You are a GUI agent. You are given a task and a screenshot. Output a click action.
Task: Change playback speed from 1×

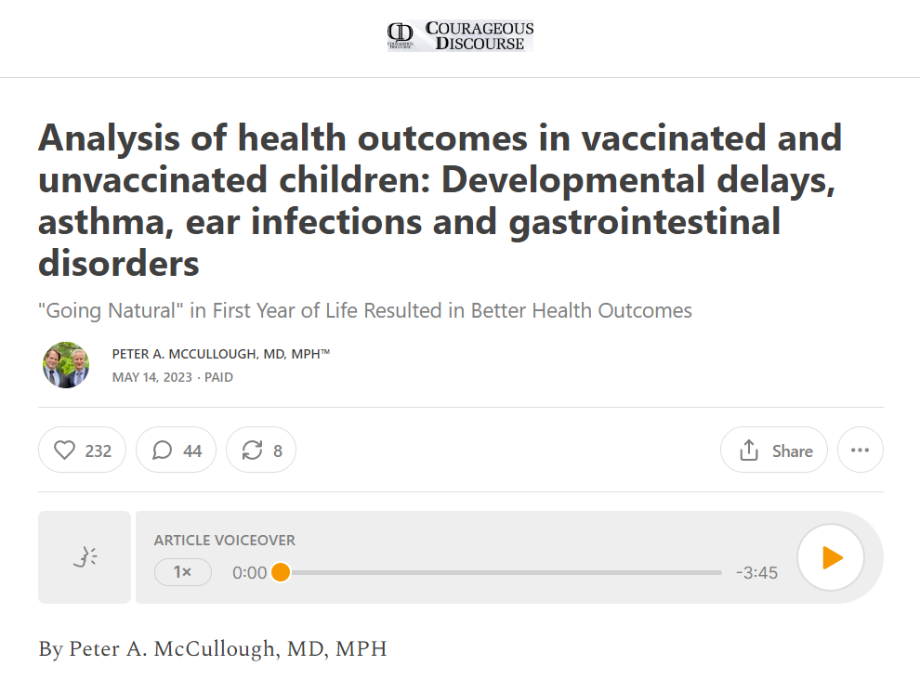182,572
